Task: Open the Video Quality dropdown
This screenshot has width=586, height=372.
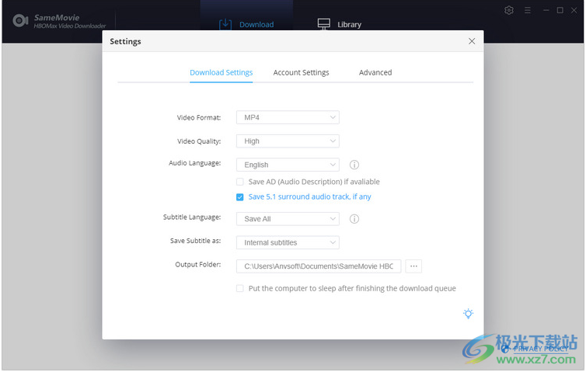Action: click(x=288, y=141)
